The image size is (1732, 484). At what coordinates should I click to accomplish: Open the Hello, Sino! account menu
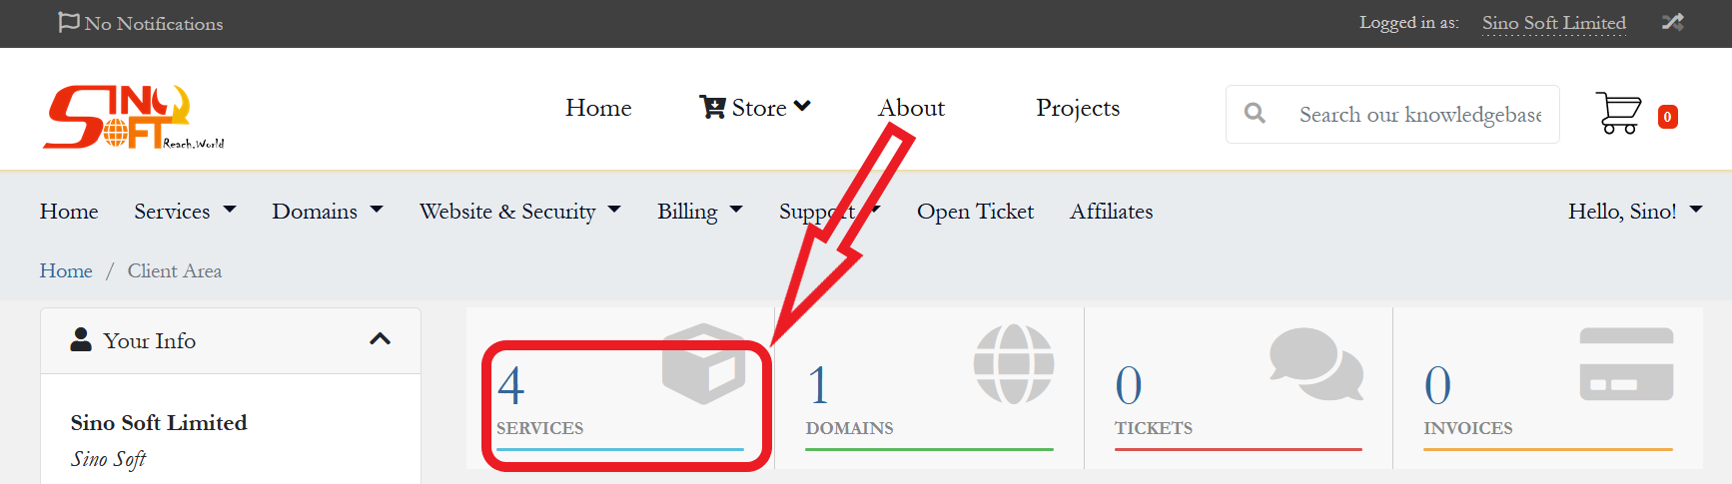tap(1634, 212)
